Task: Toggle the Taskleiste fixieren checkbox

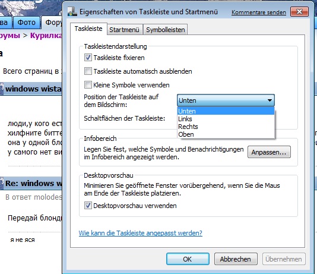Action: 88,58
